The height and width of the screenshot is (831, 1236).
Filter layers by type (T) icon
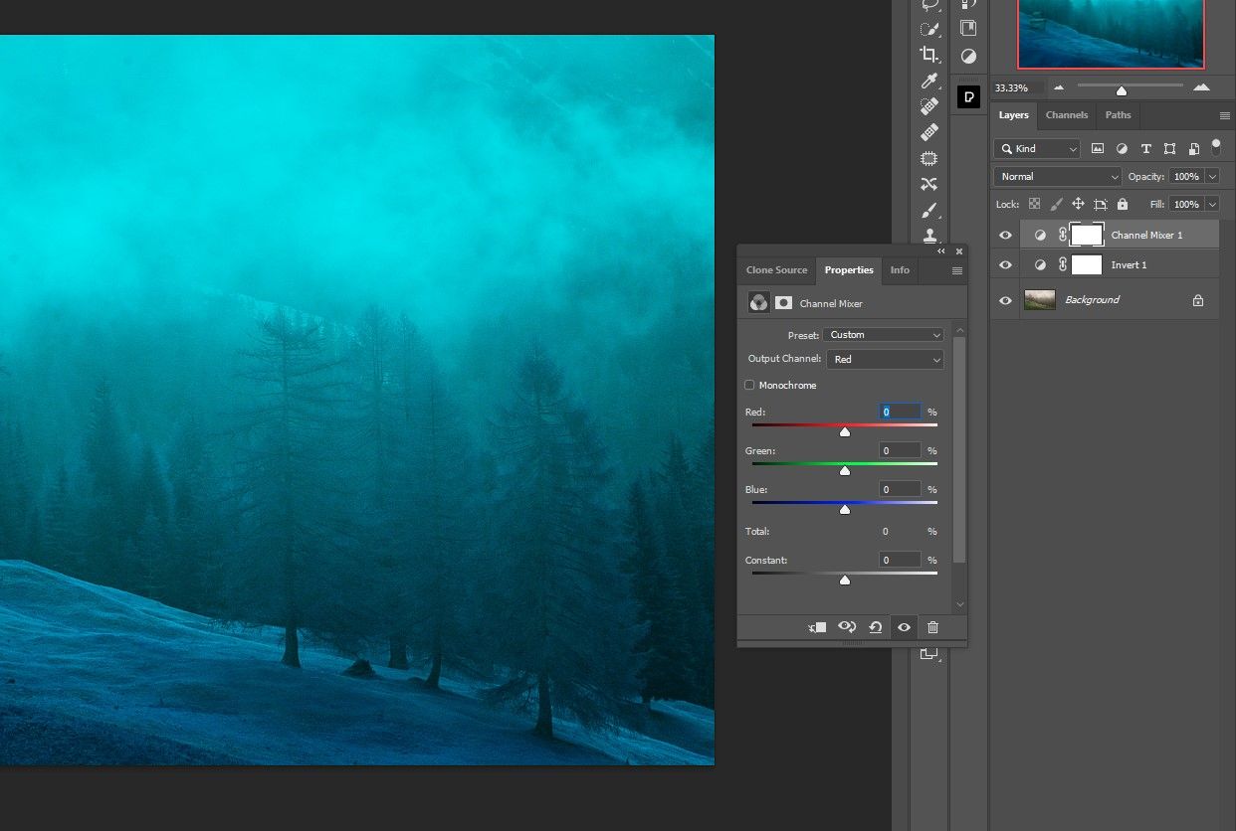click(1145, 148)
